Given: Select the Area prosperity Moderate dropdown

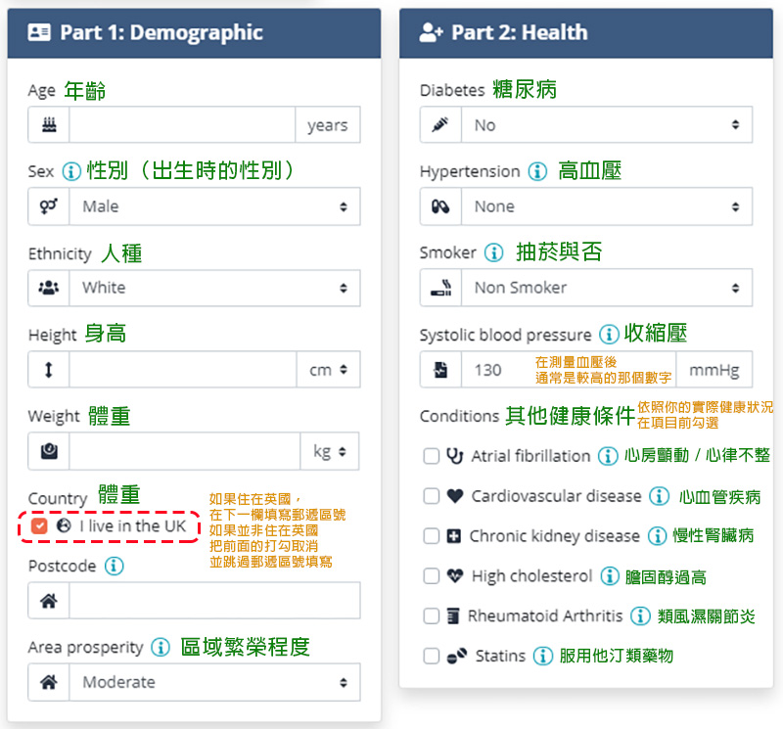Looking at the screenshot, I should point(214,682).
